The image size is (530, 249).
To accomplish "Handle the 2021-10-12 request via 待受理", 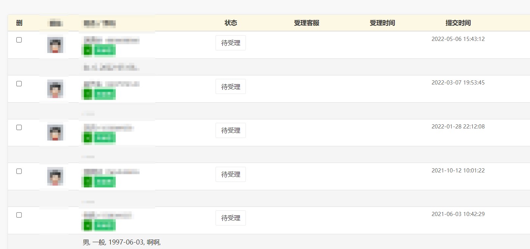I will 231,174.
